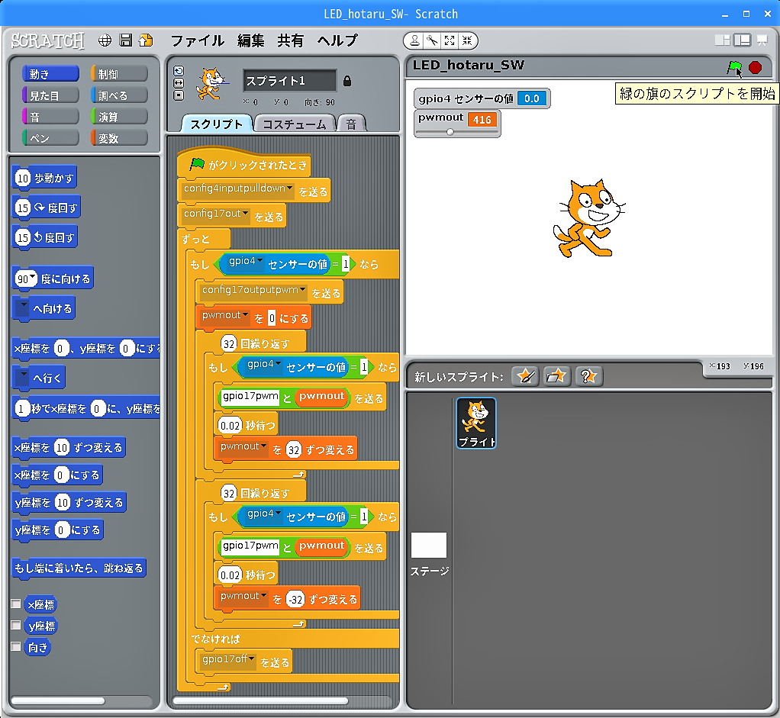The image size is (780, 718).
Task: Stop all scripts with red button
Action: pos(755,67)
